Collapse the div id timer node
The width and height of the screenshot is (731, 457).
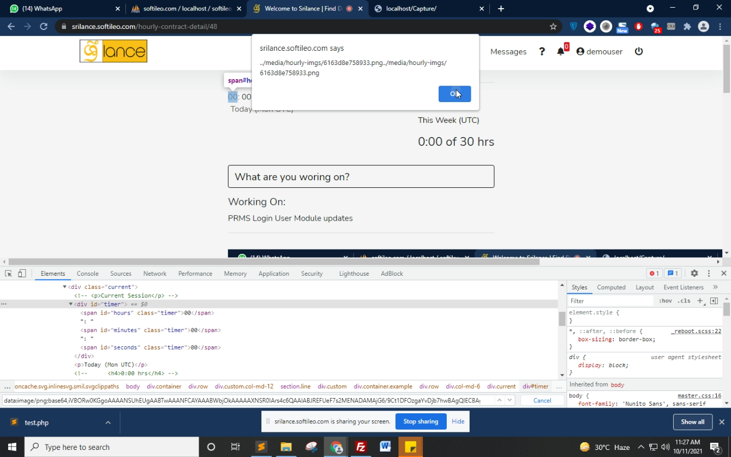tap(70, 304)
